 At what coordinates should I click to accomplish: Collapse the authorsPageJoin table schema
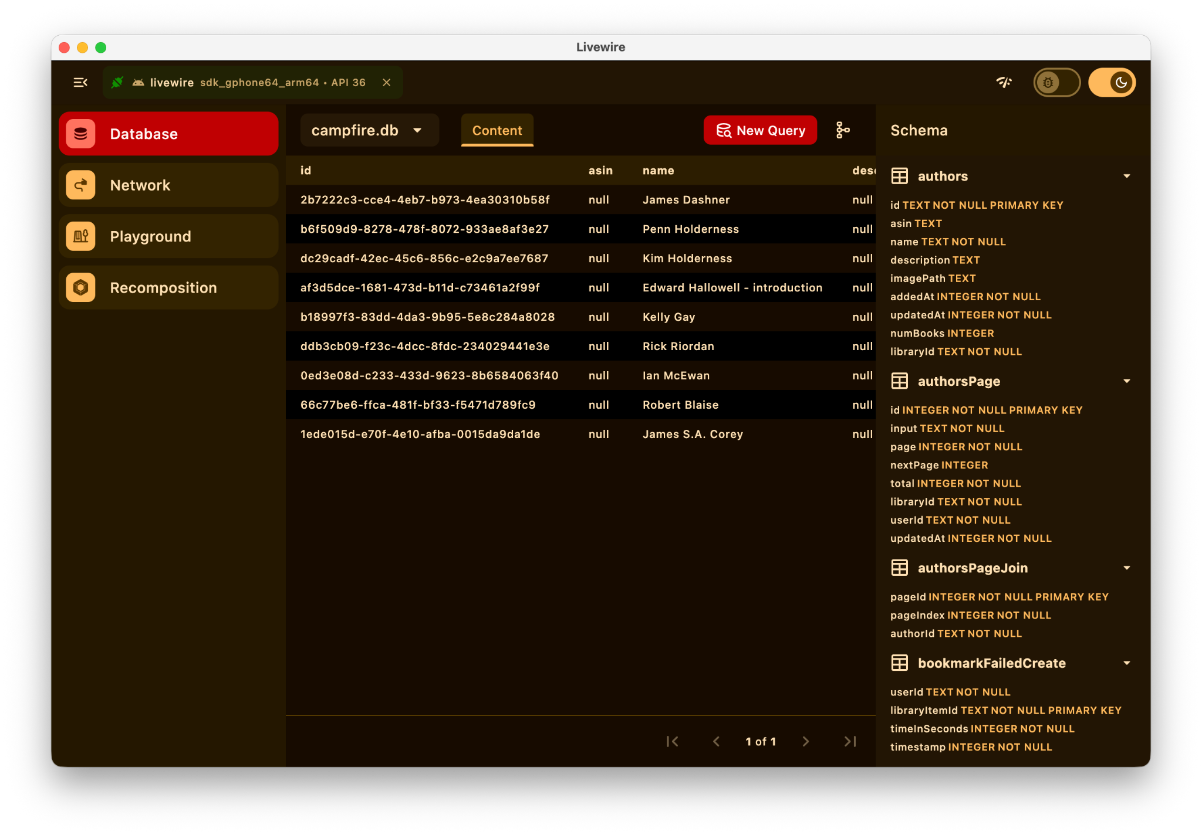[x=1127, y=568]
